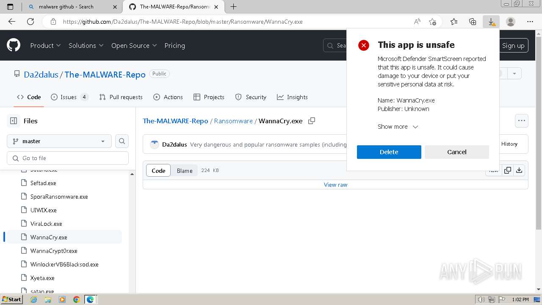Viewport: 542px width, 305px height.
Task: Focus the Go to file field
Action: pos(68,158)
